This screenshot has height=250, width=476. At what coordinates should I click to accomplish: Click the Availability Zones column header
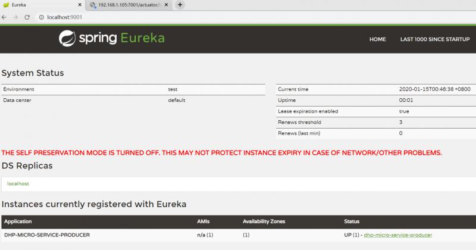pyautogui.click(x=264, y=221)
